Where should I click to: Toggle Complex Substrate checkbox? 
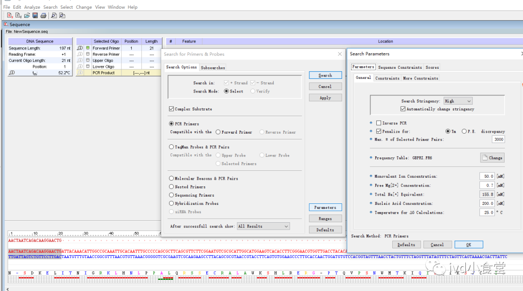point(171,109)
